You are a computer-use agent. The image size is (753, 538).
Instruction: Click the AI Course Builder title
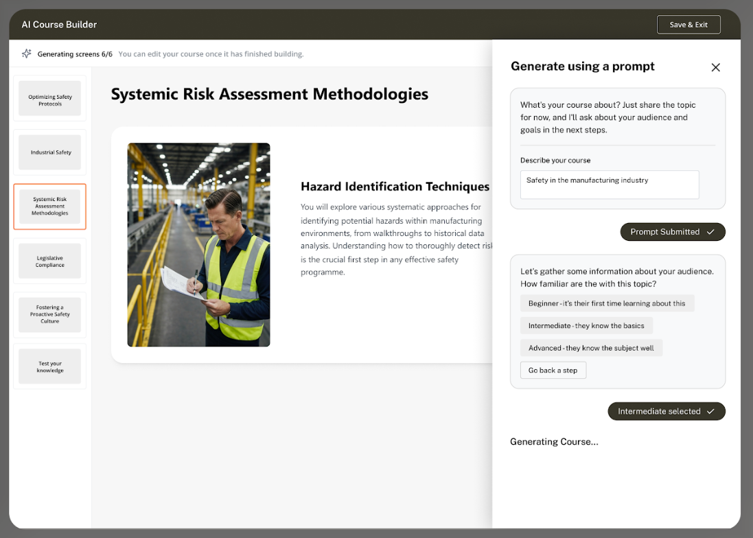pos(59,25)
